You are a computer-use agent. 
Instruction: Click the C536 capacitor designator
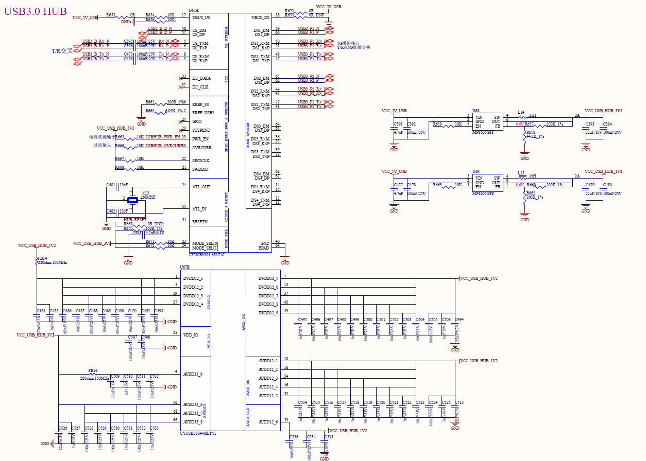tap(294, 437)
